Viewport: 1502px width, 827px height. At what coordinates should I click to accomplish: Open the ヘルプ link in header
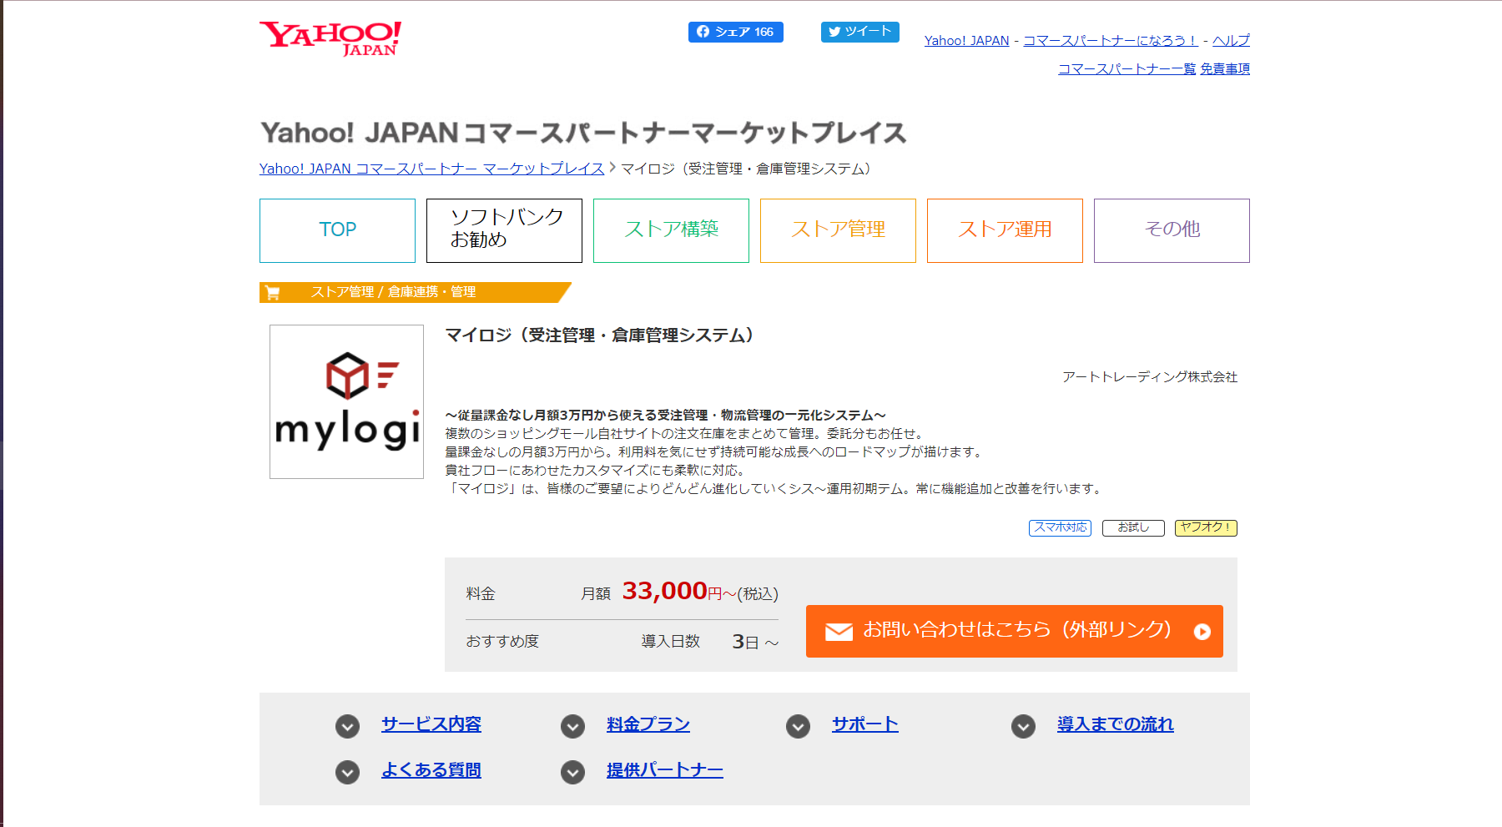point(1231,40)
